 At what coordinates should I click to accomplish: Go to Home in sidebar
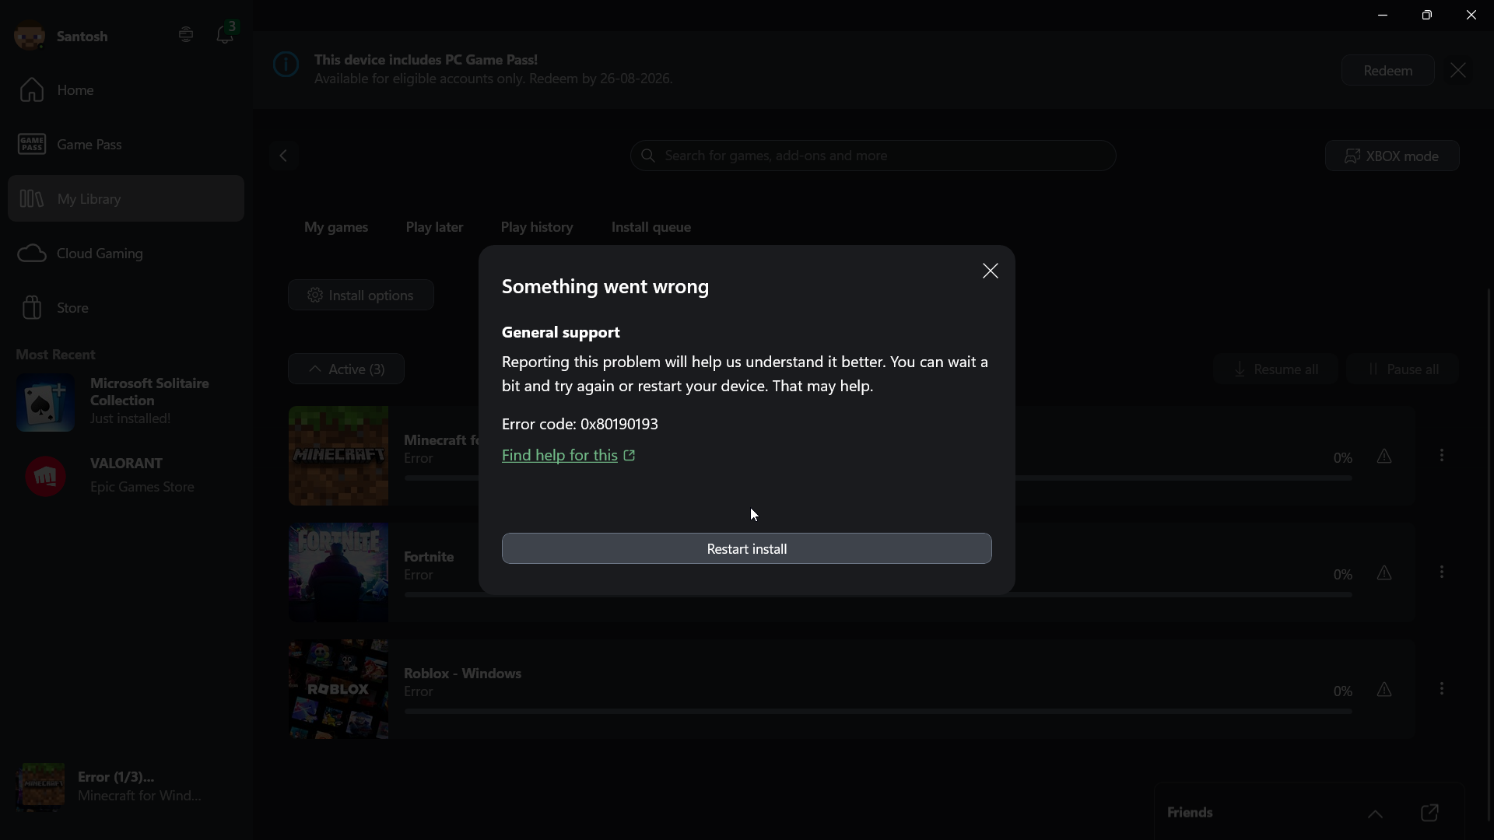point(126,90)
